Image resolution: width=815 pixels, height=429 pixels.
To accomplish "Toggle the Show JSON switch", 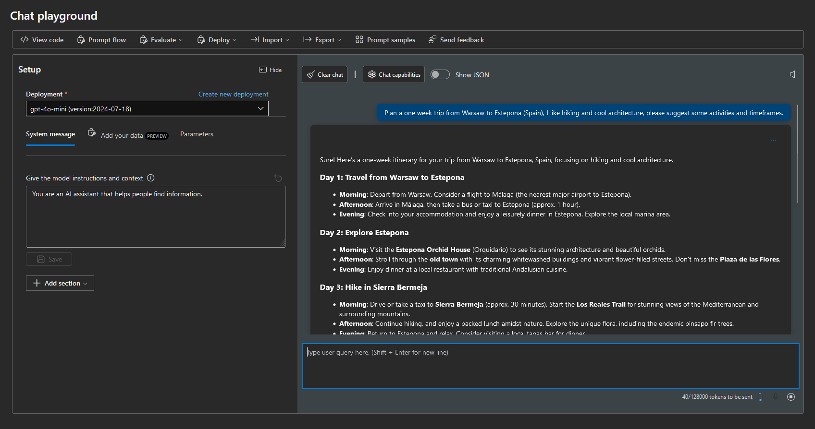I will [440, 74].
